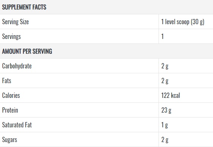Click the Fats 2 g value
The height and width of the screenshot is (147, 213).
coord(165,81)
